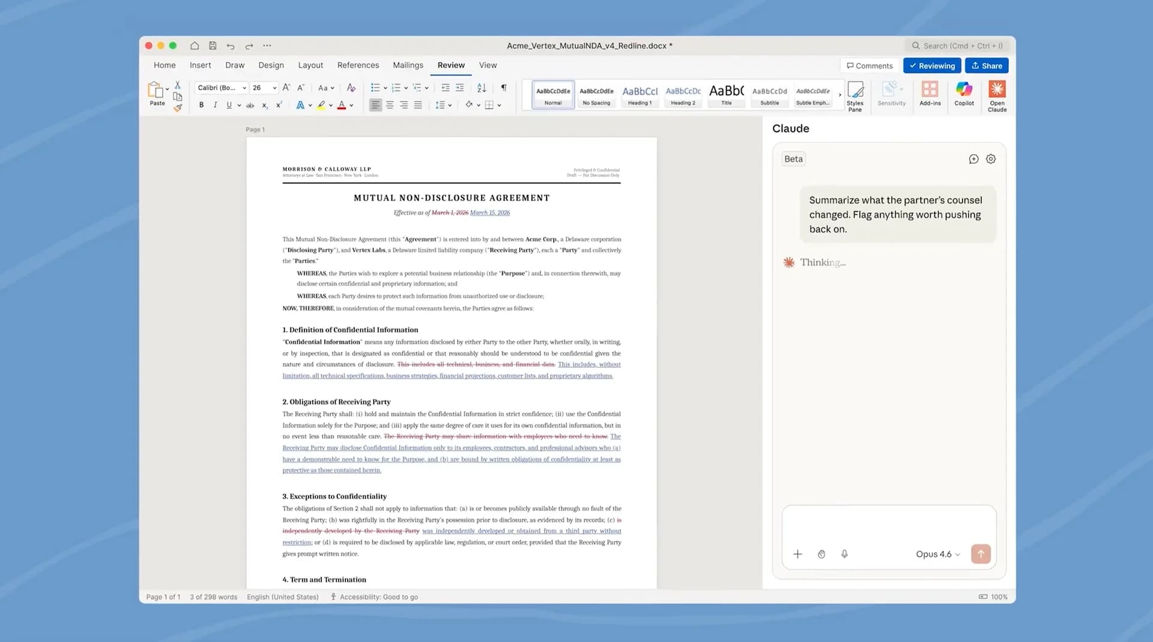Click the Sensitivity icon

coord(891,91)
